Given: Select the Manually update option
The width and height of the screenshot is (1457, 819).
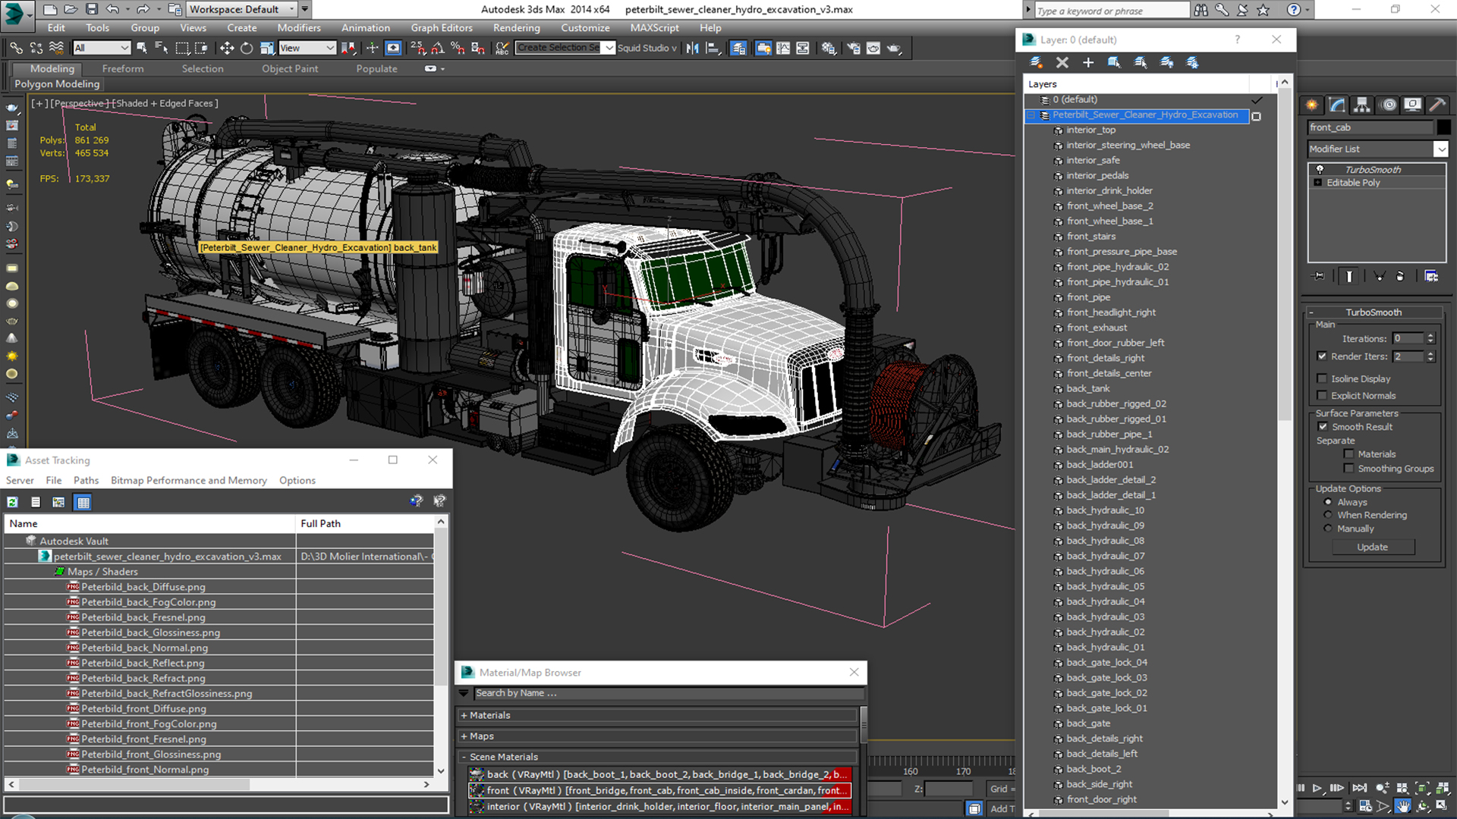Looking at the screenshot, I should pos(1328,529).
